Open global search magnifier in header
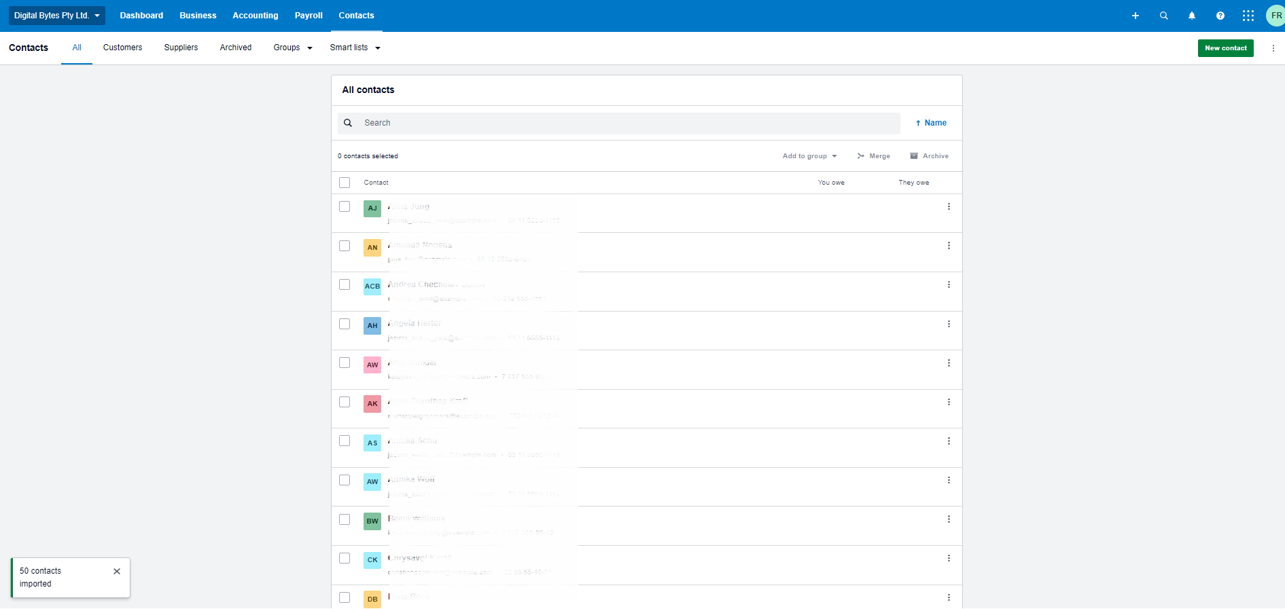 (x=1163, y=16)
